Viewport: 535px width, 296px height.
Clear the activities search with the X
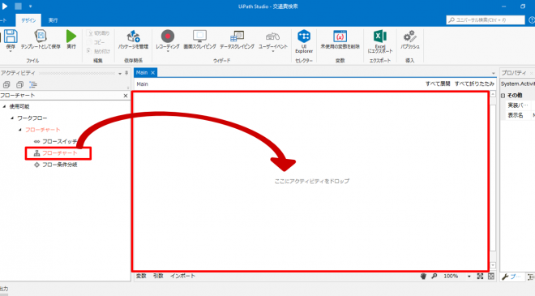pyautogui.click(x=126, y=96)
